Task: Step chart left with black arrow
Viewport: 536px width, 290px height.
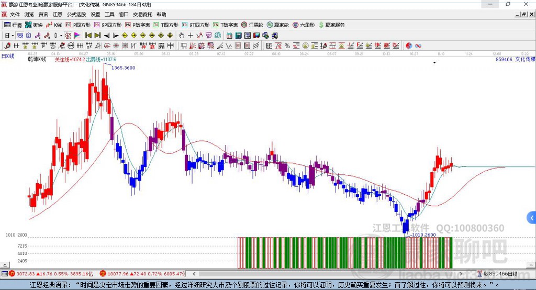Action: click(107, 36)
